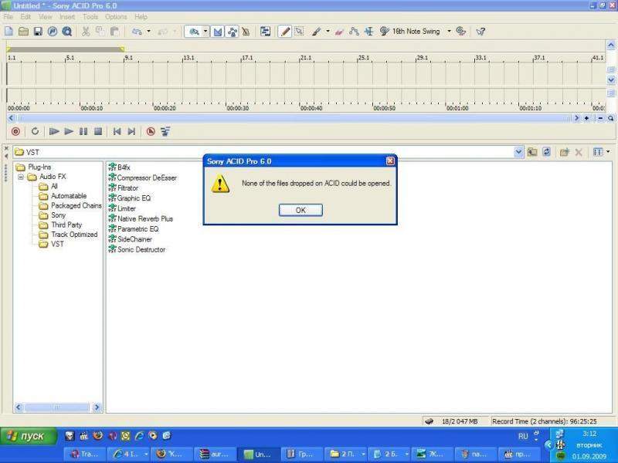The width and height of the screenshot is (618, 463).
Task: Open the Undo history dropdown arrow
Action: tap(148, 32)
